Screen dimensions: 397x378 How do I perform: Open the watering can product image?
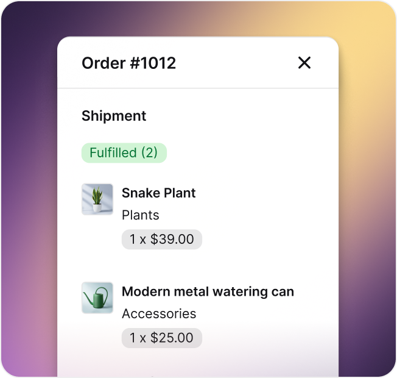[x=97, y=298]
